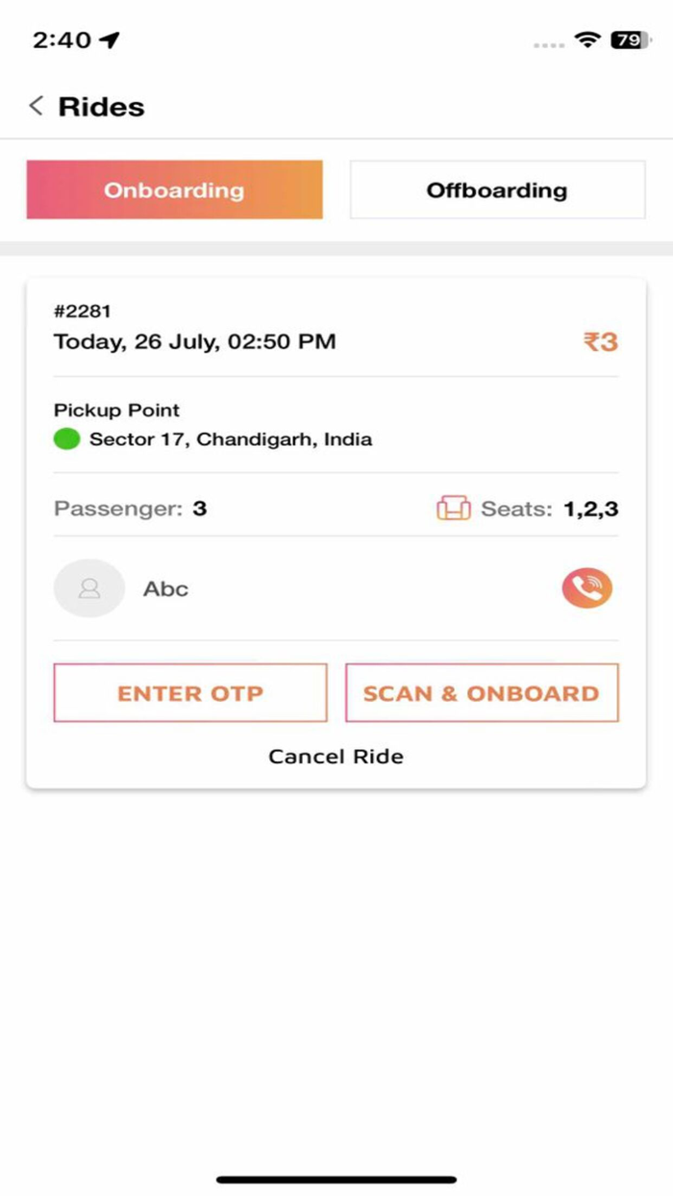Viewport: 673px width, 1196px height.
Task: Toggle ride view to Onboarding state
Action: [x=174, y=189]
